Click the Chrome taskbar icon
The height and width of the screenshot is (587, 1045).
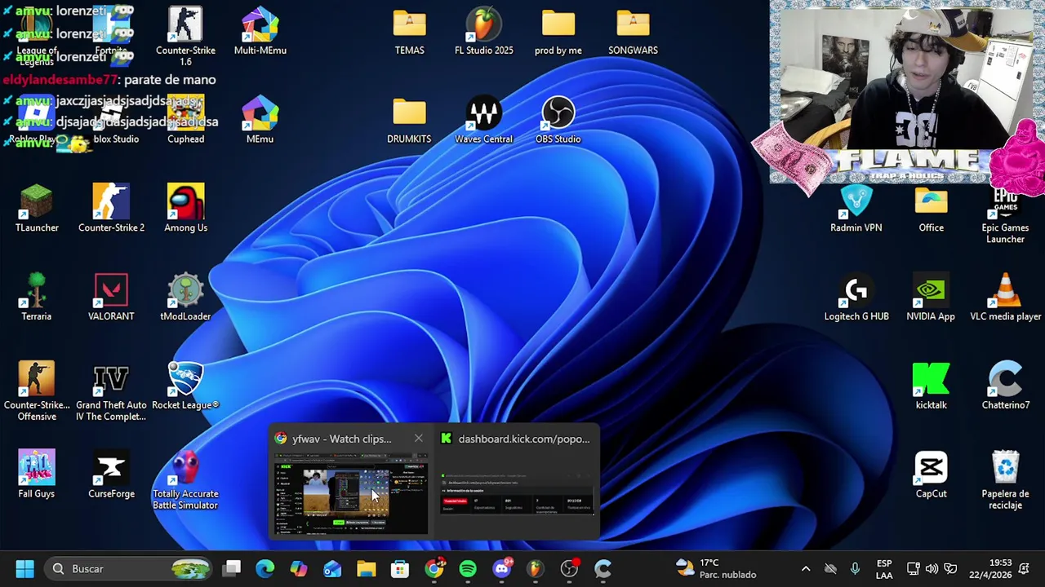coord(434,569)
